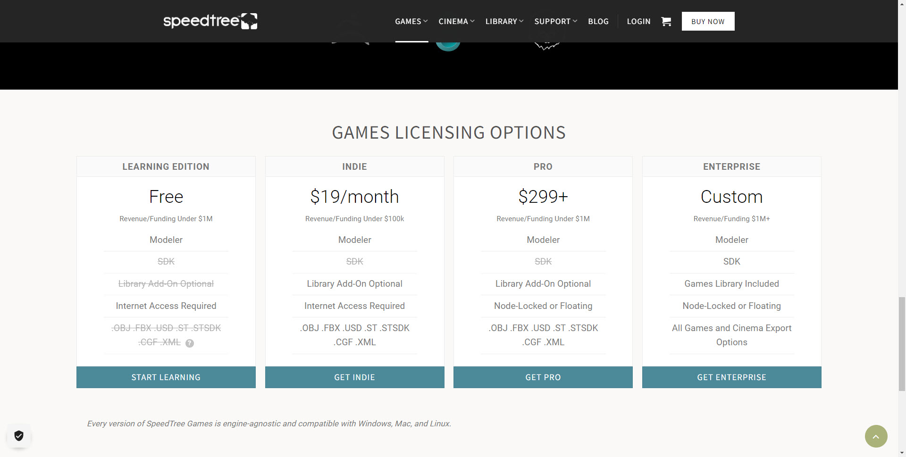Click Learning Edition 'Internet Access Required' text
906x457 pixels.
[166, 306]
